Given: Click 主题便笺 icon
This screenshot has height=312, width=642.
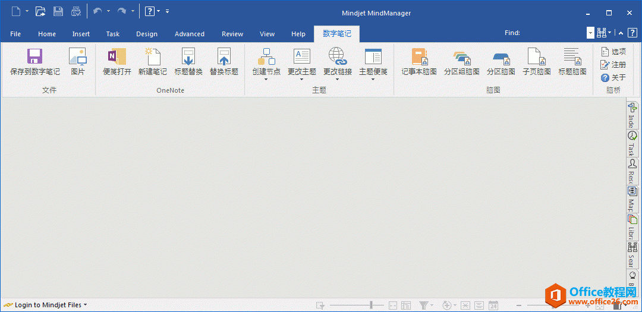Looking at the screenshot, I should pos(373,56).
